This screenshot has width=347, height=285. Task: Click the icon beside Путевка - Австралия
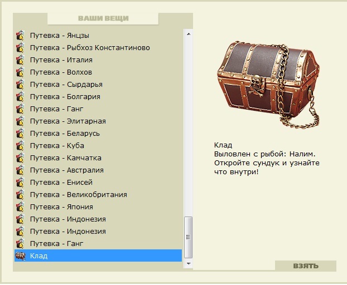tap(20, 170)
